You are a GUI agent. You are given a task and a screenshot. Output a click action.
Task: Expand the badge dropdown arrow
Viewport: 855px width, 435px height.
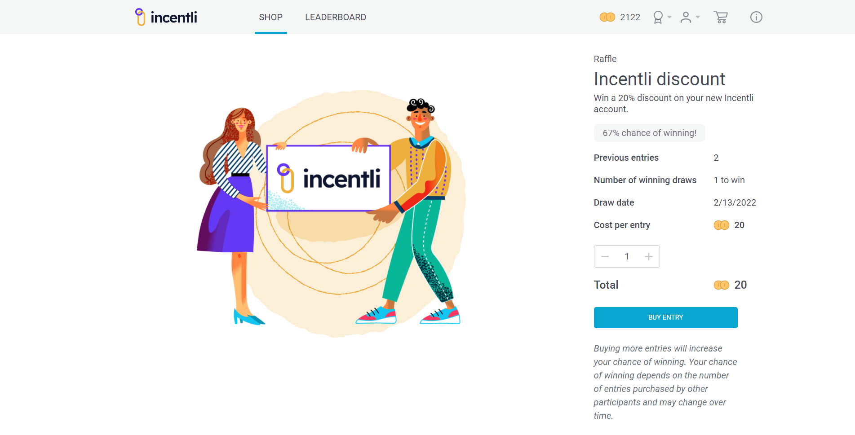click(x=669, y=17)
